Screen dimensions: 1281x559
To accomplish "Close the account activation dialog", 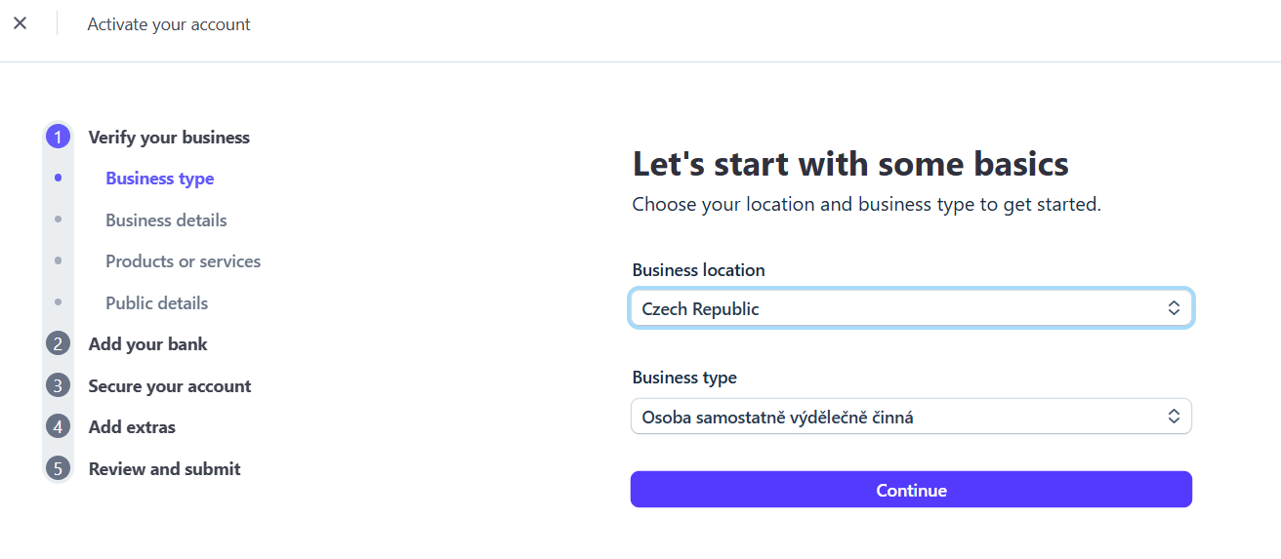I will click(x=20, y=23).
